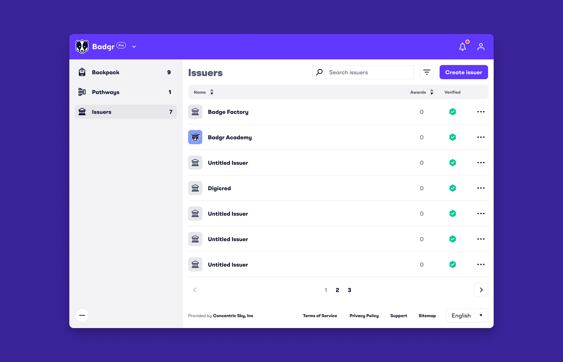Go to next page arrow
Image resolution: width=563 pixels, height=362 pixels.
[x=481, y=290]
